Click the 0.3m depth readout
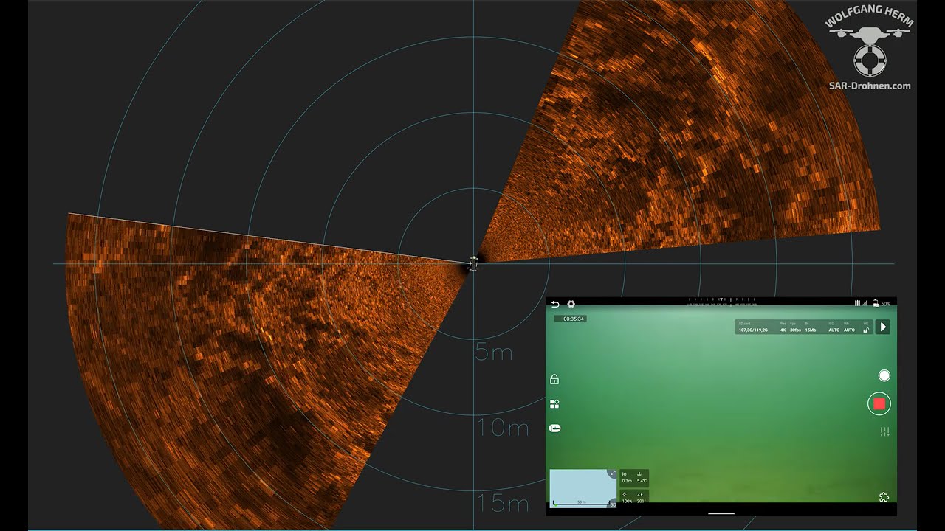The image size is (945, 531). (x=627, y=477)
